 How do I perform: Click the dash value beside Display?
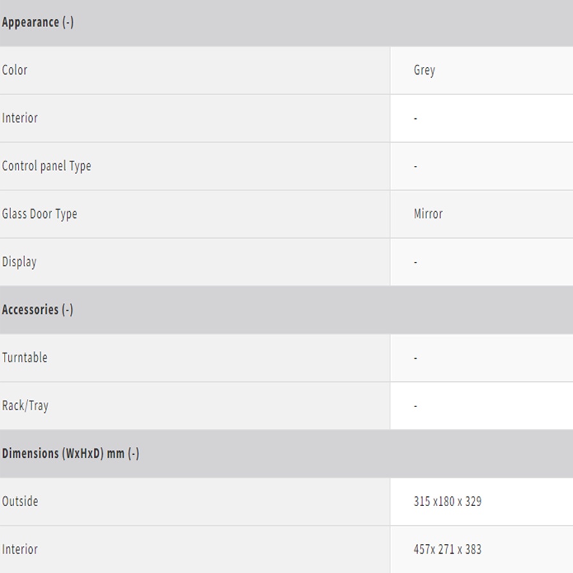click(x=415, y=262)
